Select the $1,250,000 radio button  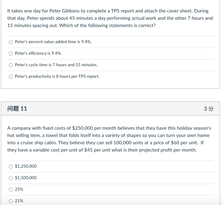pos(11,166)
